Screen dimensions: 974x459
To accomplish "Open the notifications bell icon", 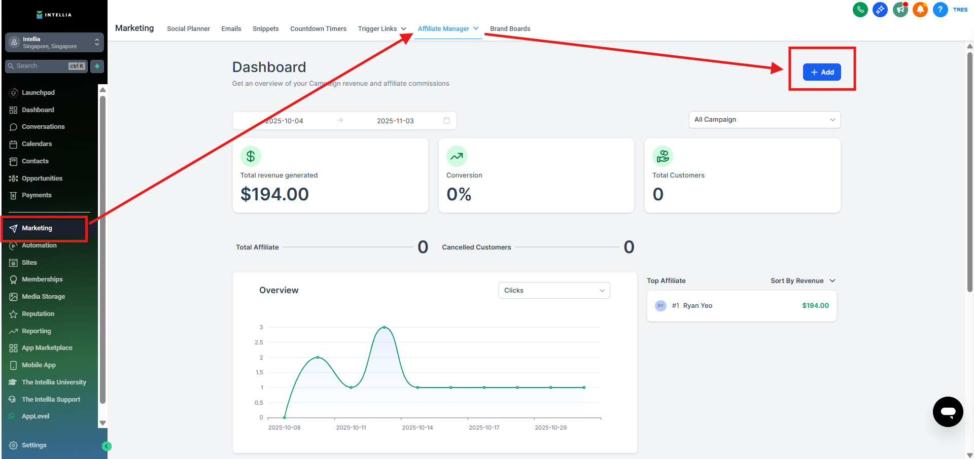I will 920,10.
